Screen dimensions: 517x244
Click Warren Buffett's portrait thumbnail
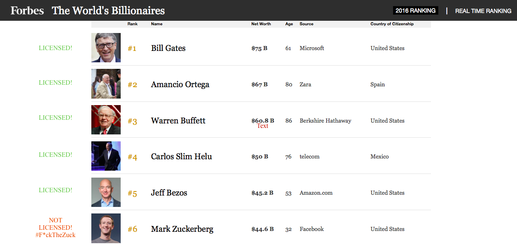pos(106,120)
